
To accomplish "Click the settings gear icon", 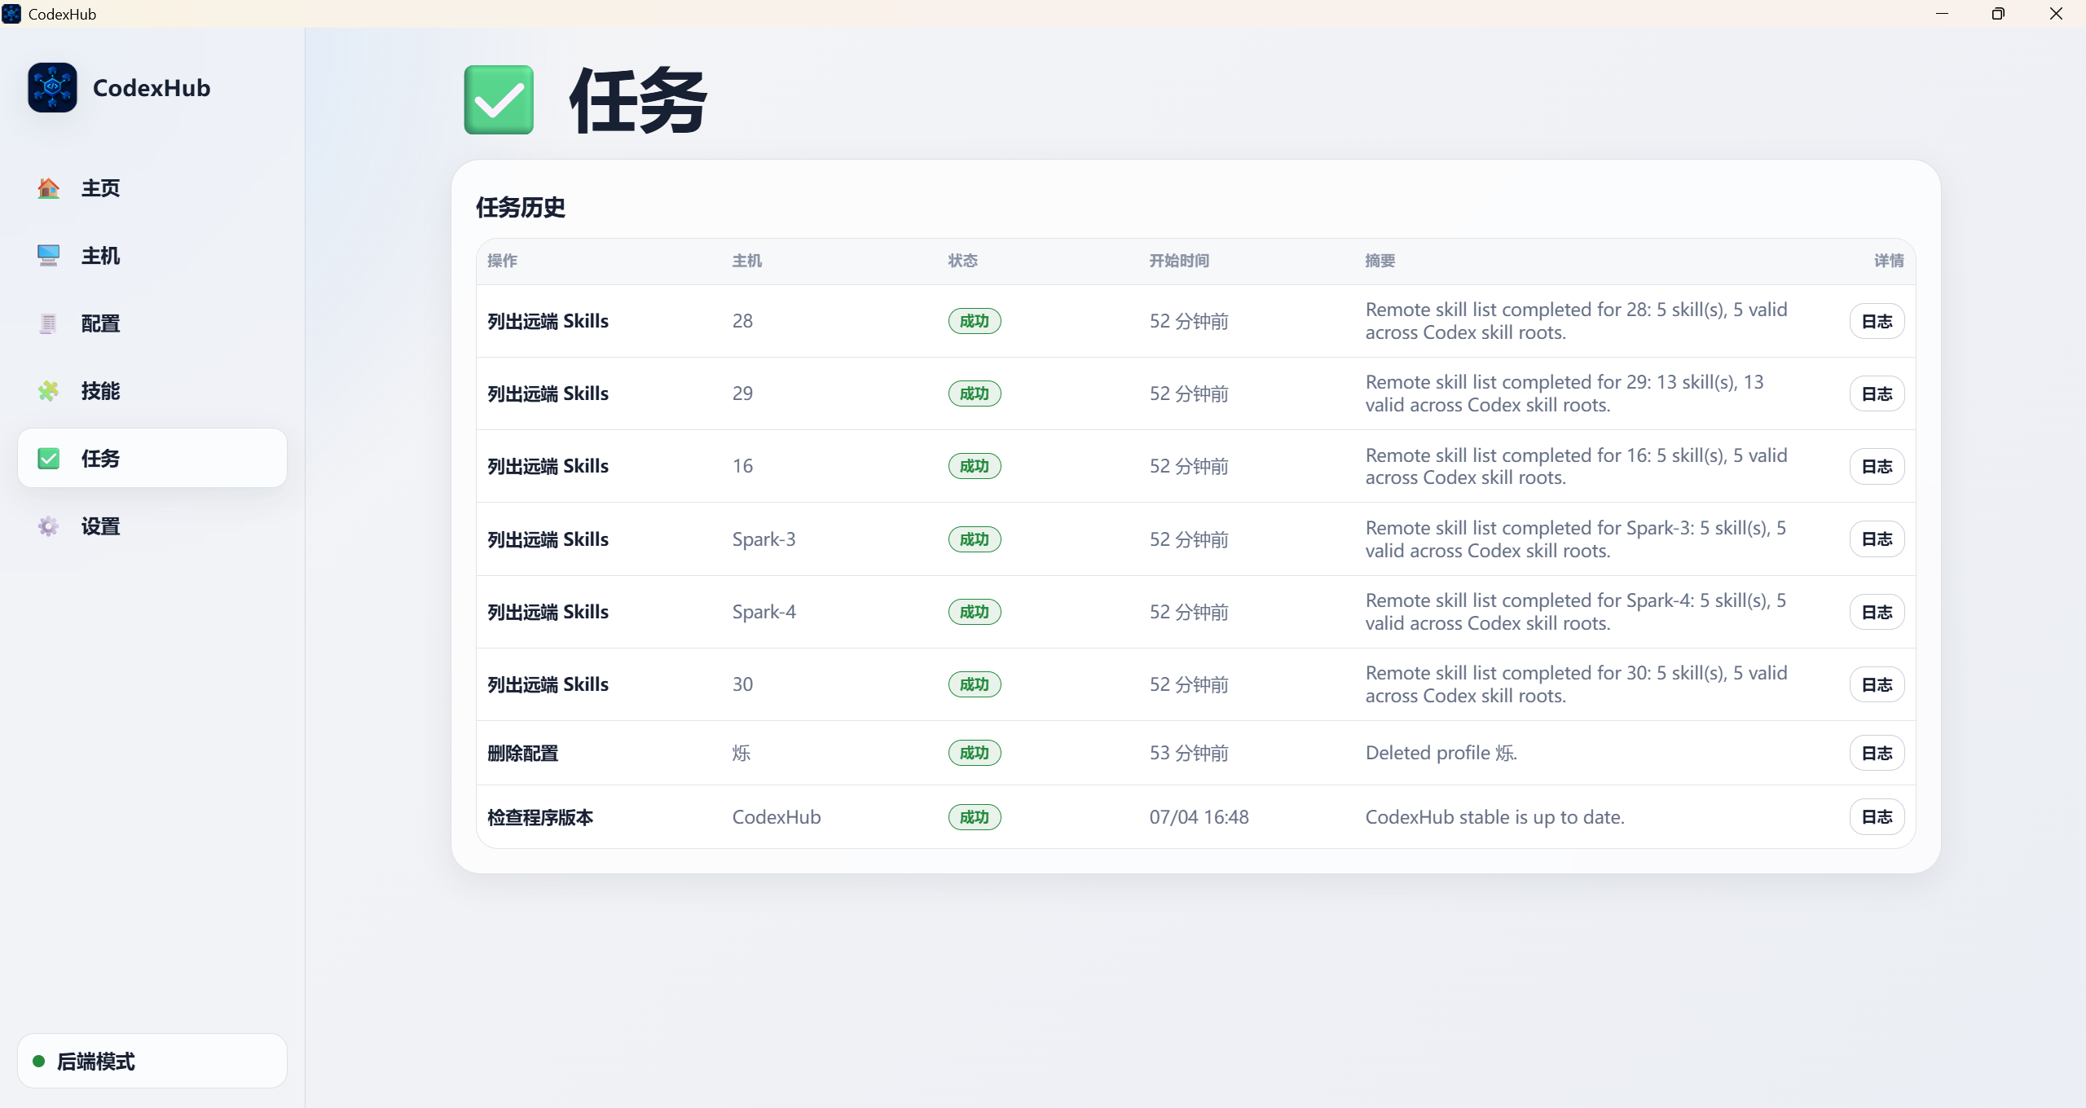I will coord(48,526).
